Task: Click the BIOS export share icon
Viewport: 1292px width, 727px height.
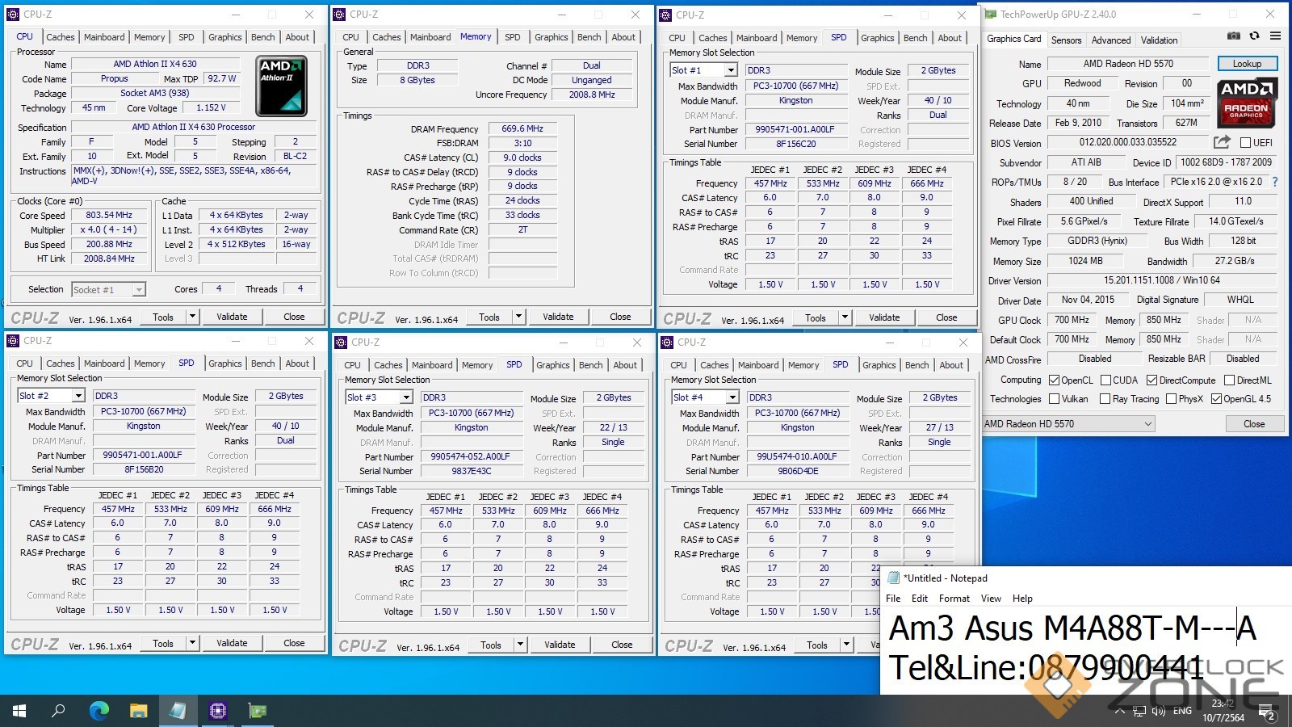Action: pyautogui.click(x=1222, y=142)
